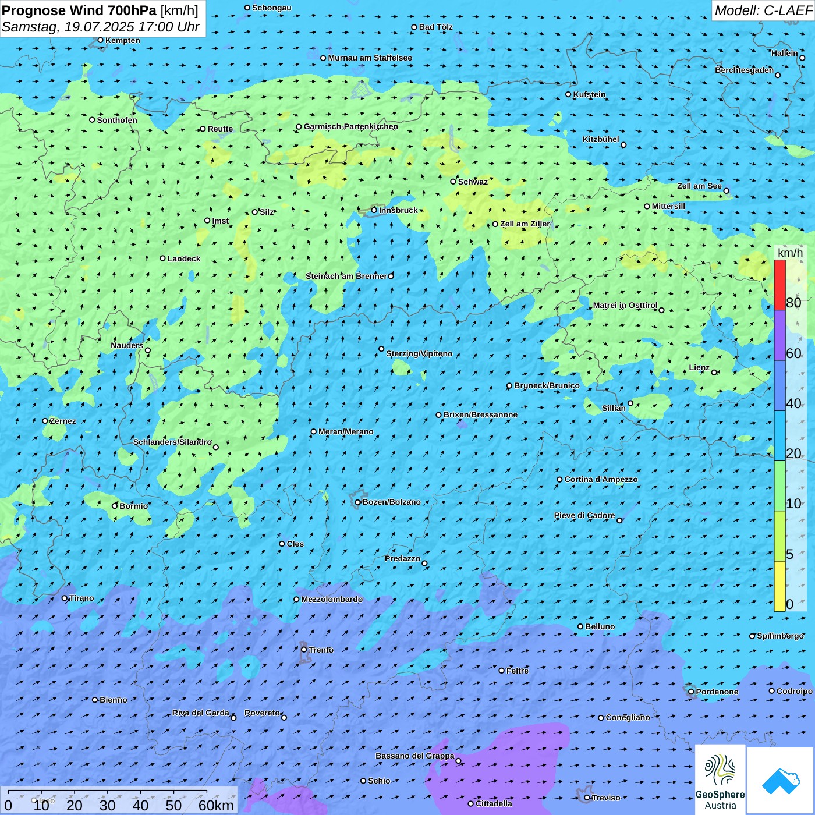The image size is (815, 815).
Task: Click the 'km/h' legend unit label
Action: tap(790, 253)
